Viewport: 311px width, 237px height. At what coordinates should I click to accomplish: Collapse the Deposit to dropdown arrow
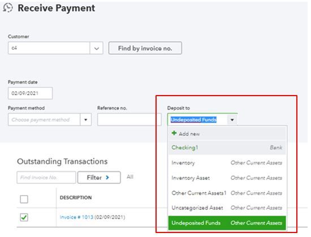pos(232,120)
